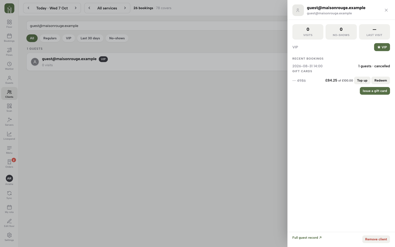Top up gift card 4986
This screenshot has width=395, height=247.
click(362, 80)
